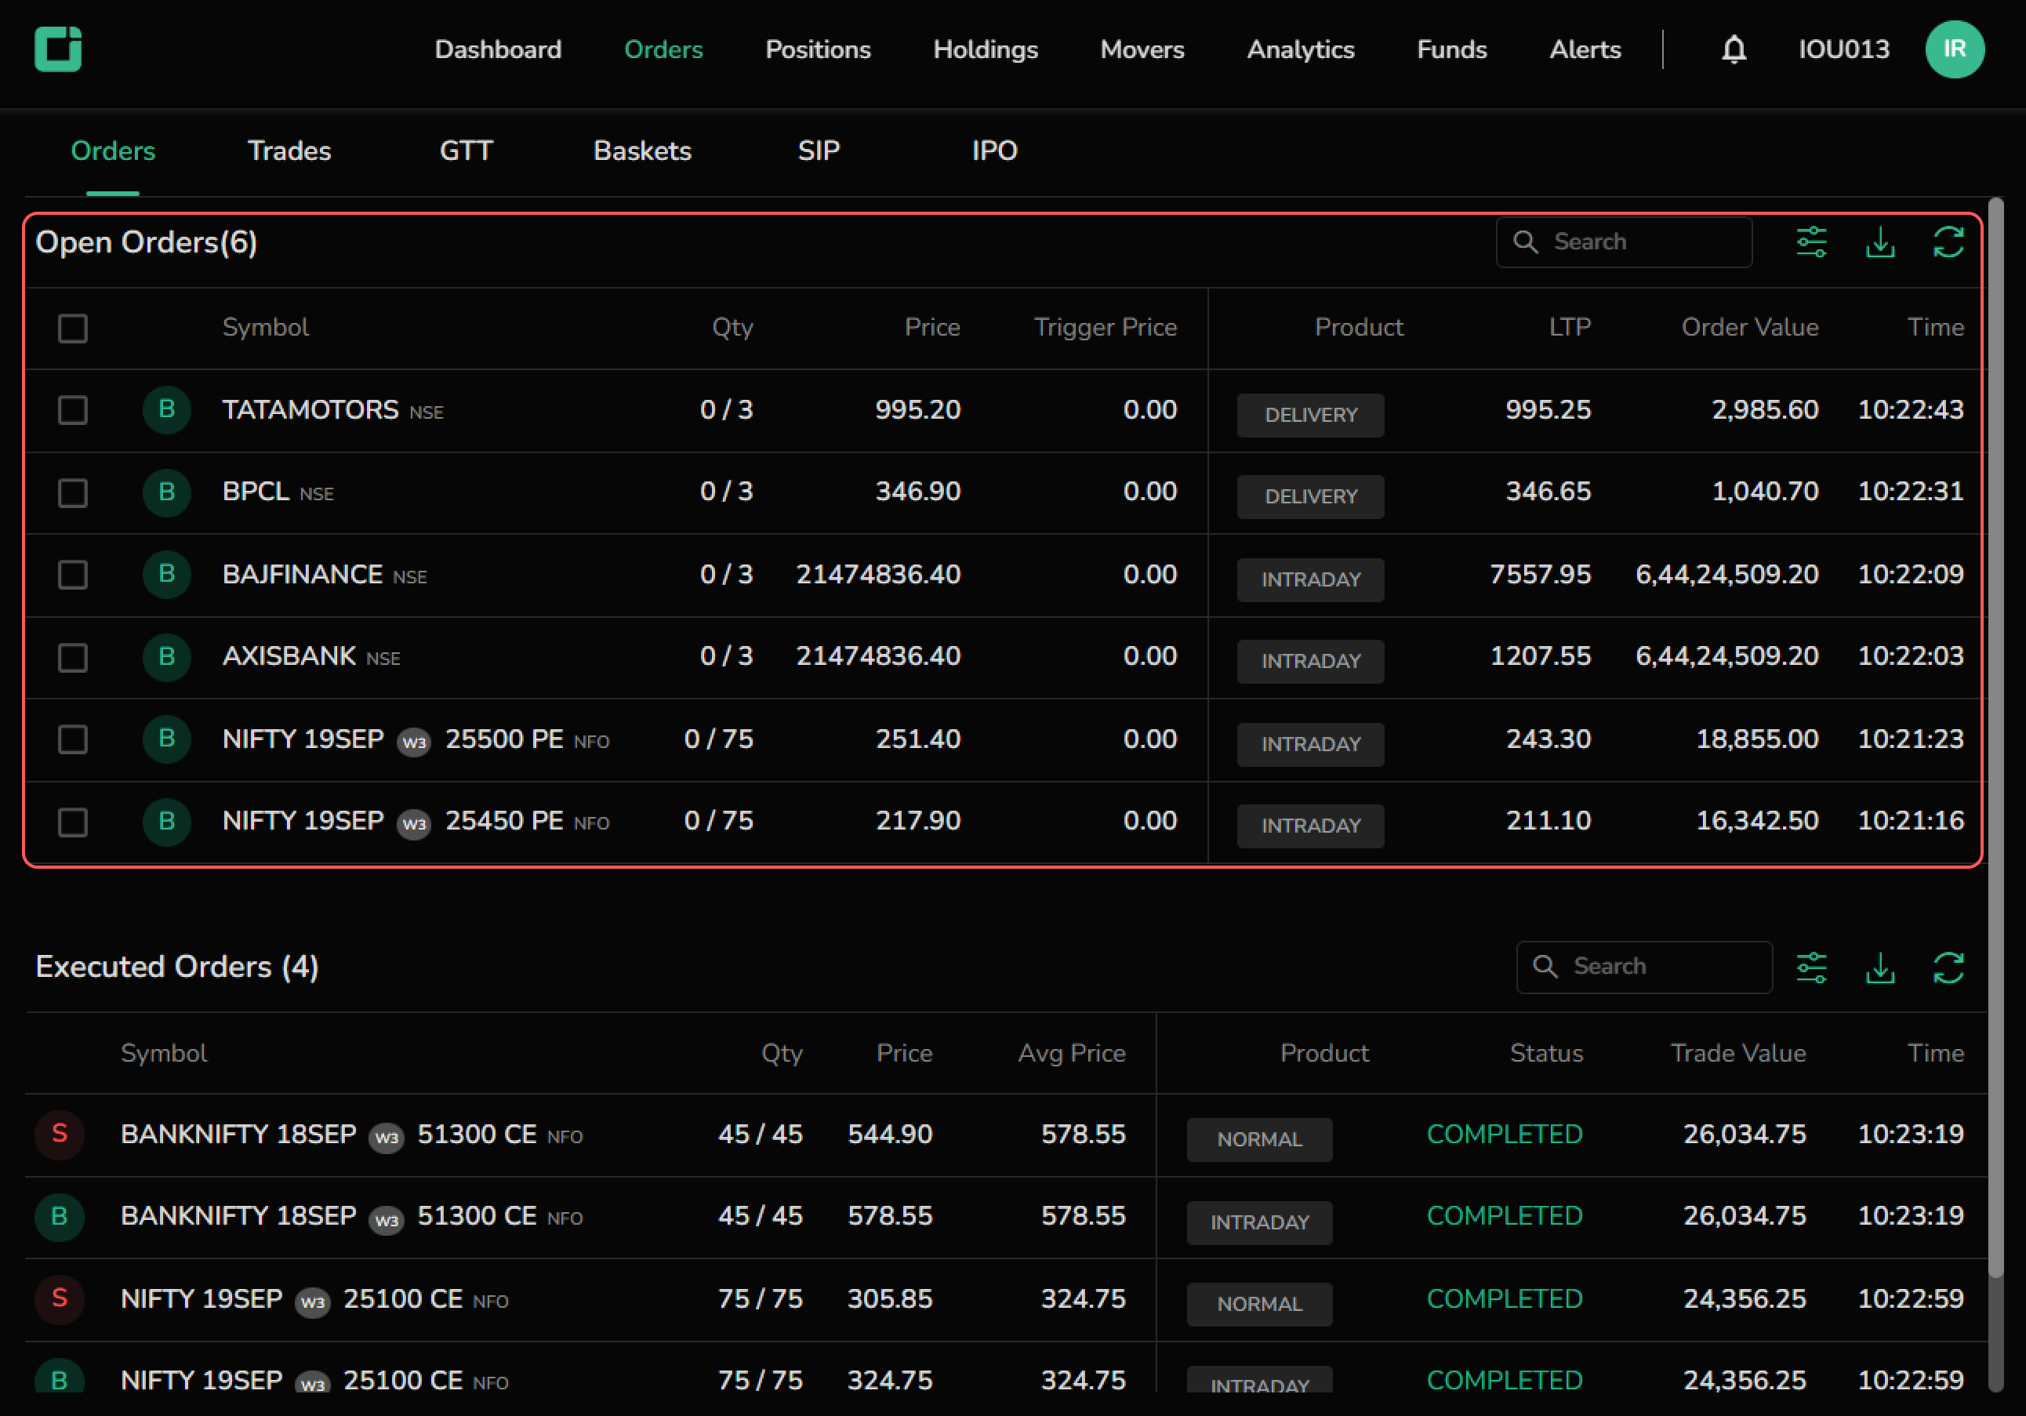
Task: Click the Avg Price column header
Action: pos(1071,1052)
